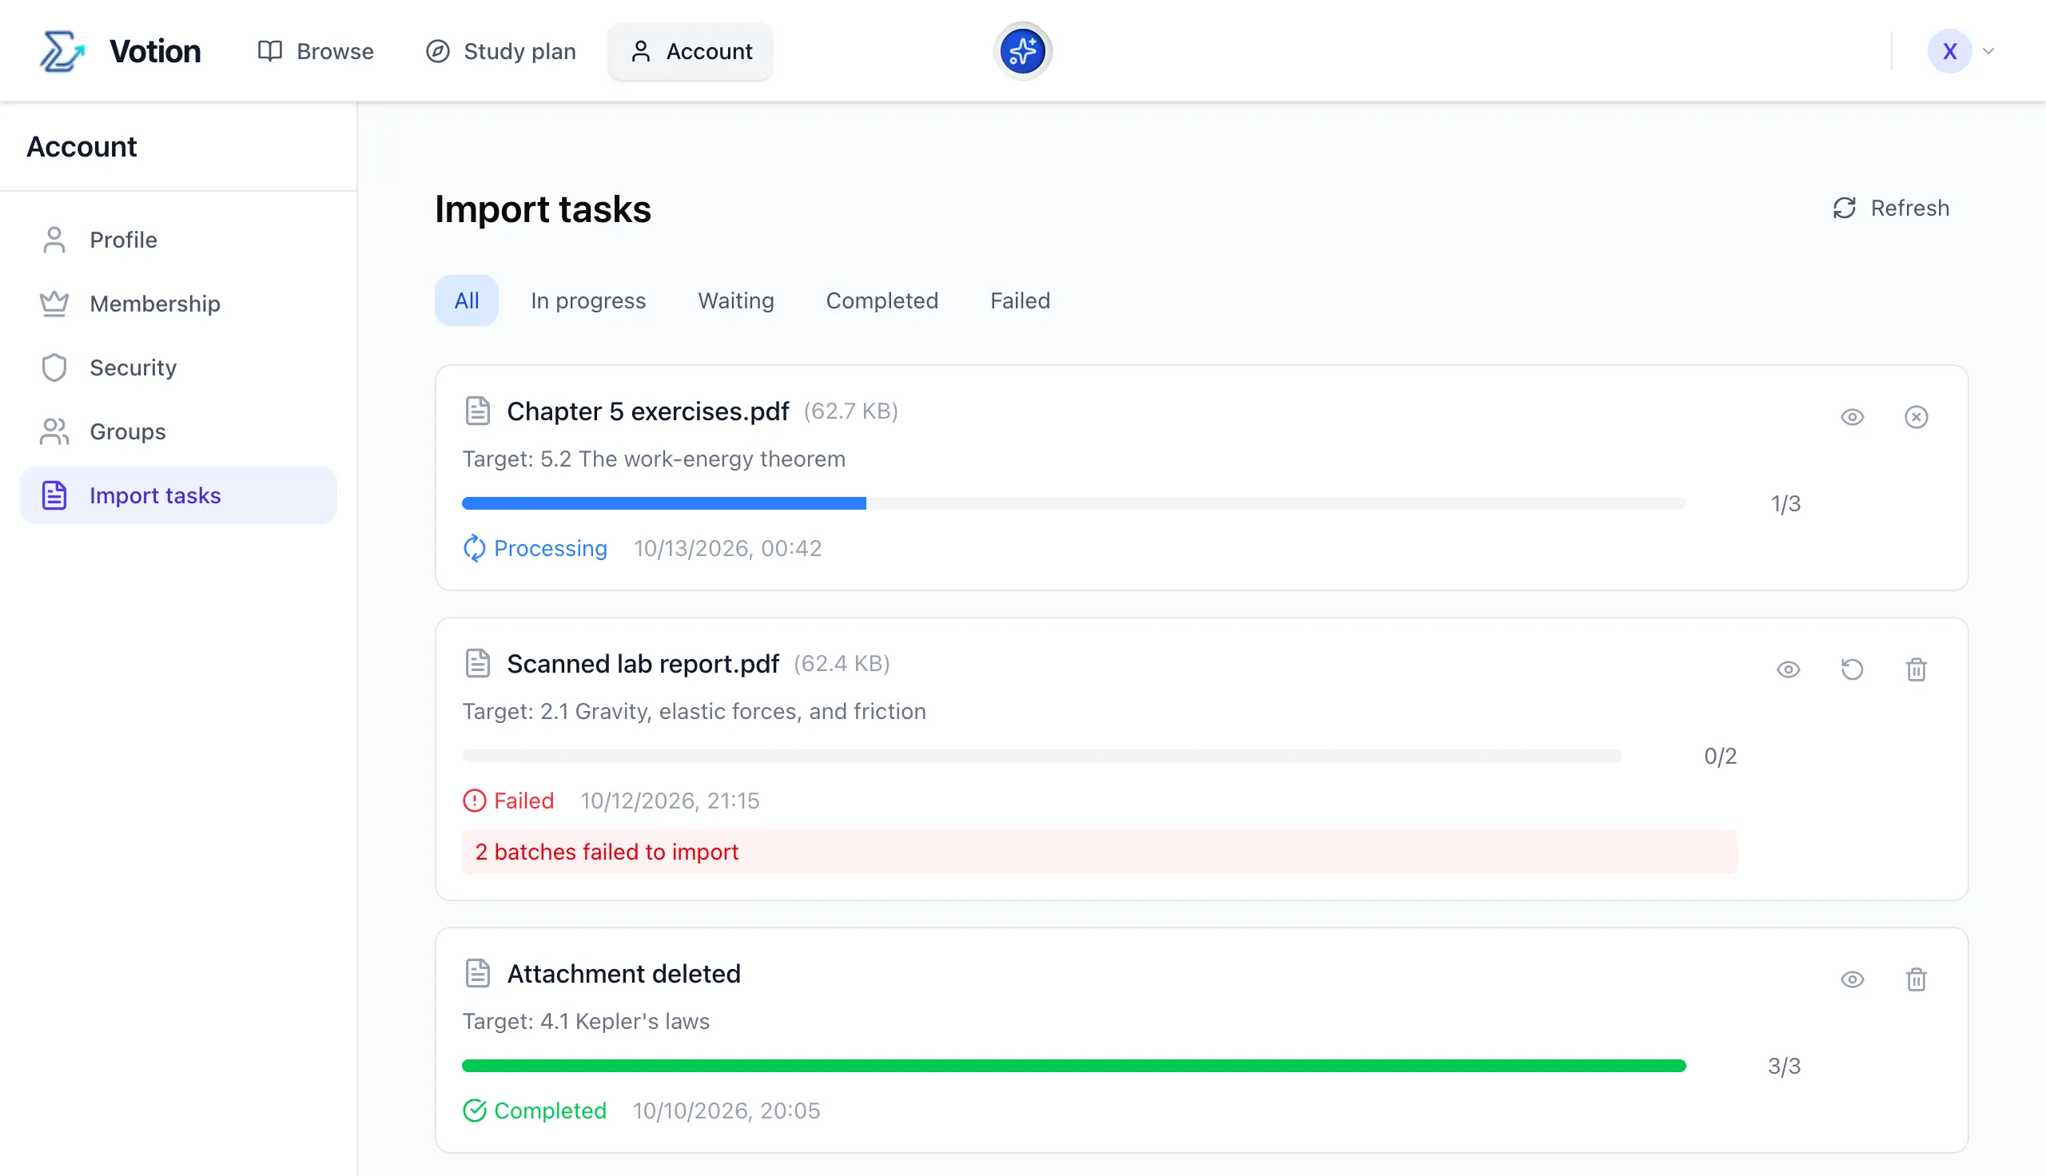Image resolution: width=2046 pixels, height=1176 pixels.
Task: Click the Scanned lab report.pdf file name
Action: click(x=643, y=664)
